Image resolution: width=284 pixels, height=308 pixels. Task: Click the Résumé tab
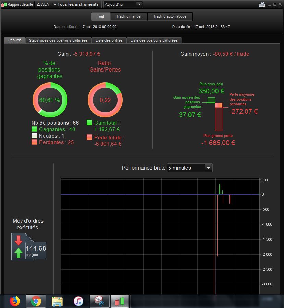point(15,40)
